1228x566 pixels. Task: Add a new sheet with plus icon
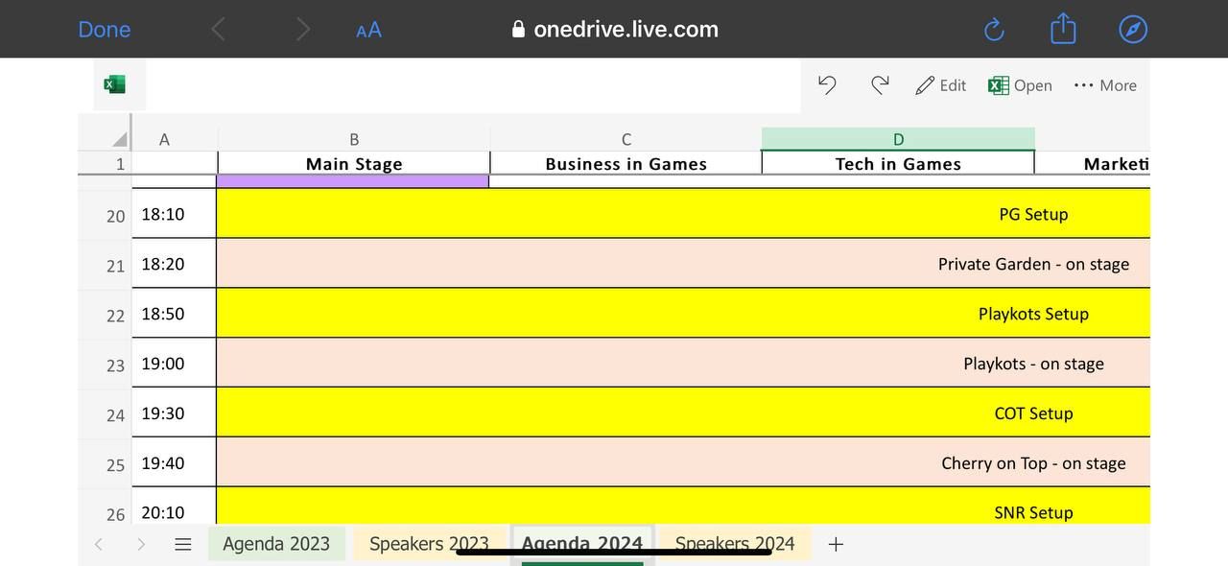[x=836, y=544]
